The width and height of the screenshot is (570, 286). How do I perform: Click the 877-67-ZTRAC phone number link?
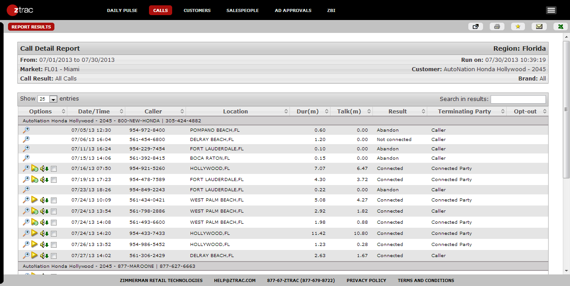pos(301,281)
